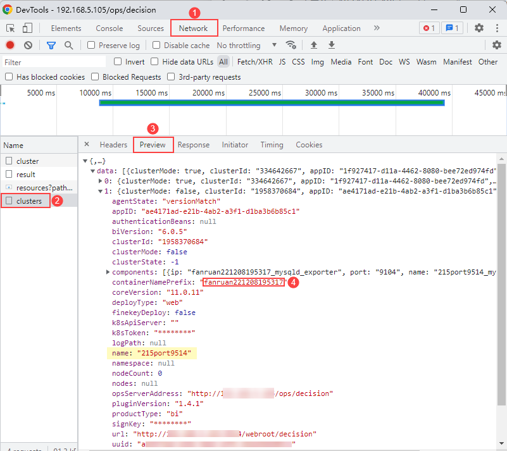Image resolution: width=507 pixels, height=451 pixels.
Task: Click the import HAR file upload icon
Action: [313, 46]
